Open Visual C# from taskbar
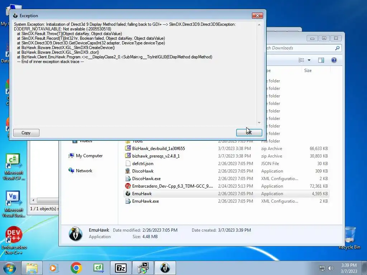 click(99, 268)
